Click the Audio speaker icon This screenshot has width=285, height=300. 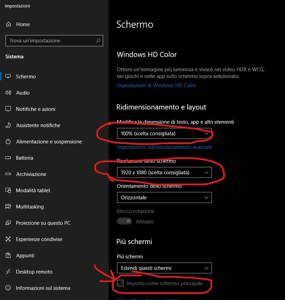click(x=8, y=93)
